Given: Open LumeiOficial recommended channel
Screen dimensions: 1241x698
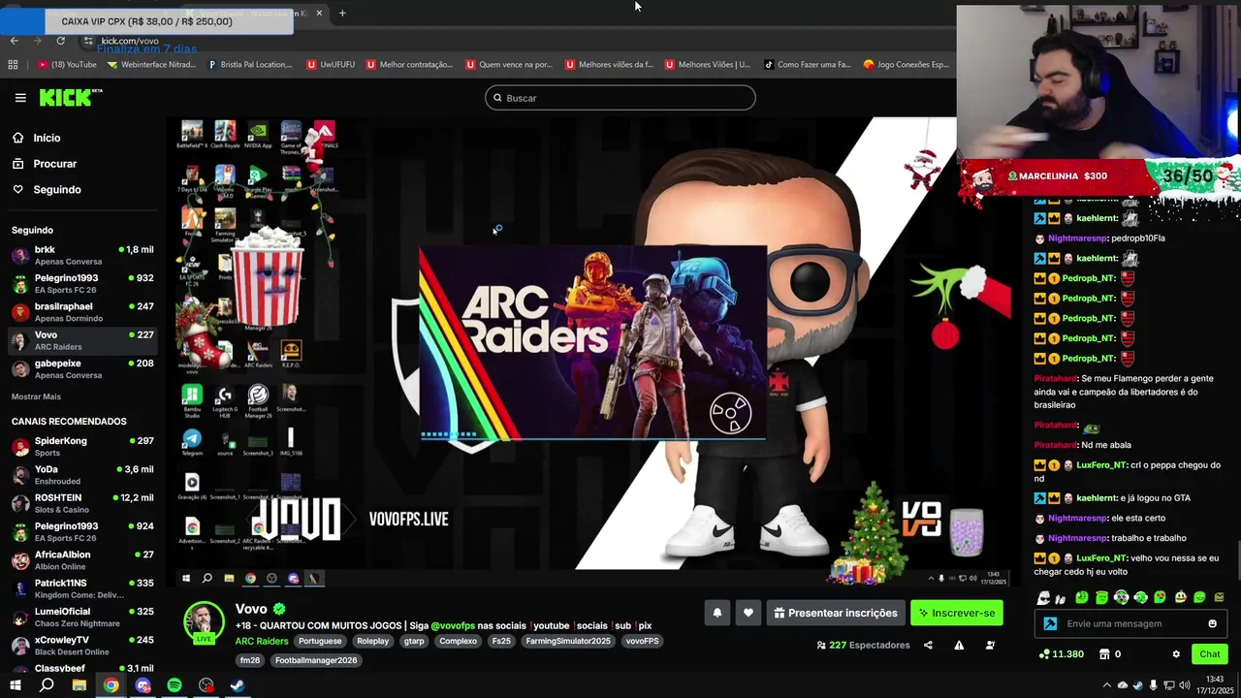Looking at the screenshot, I should (x=82, y=617).
